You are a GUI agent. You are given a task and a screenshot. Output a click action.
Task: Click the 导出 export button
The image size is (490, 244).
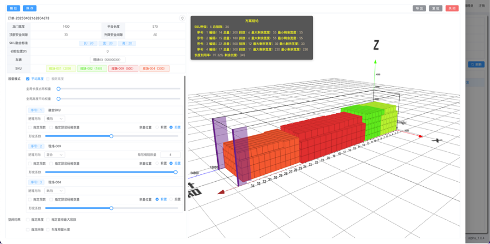419,8
